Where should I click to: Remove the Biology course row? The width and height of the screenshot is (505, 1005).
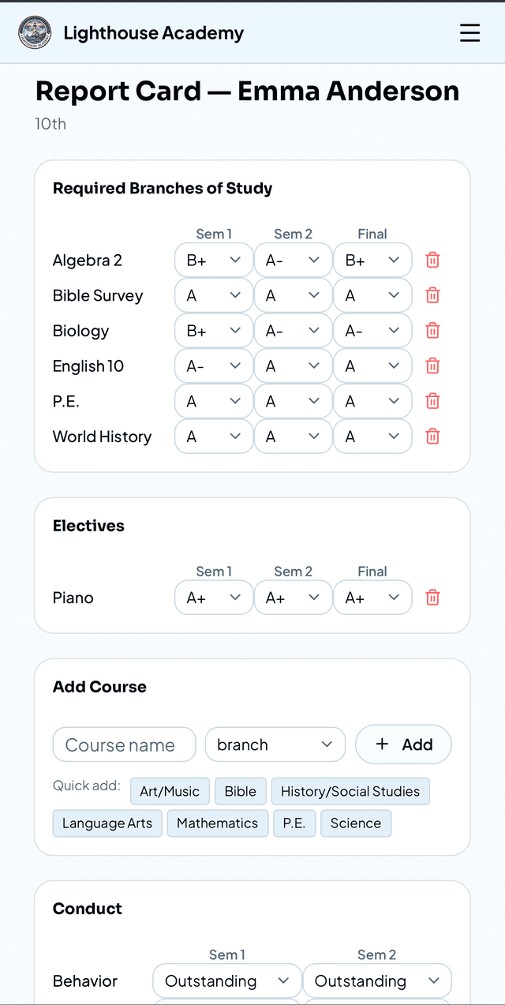pyautogui.click(x=432, y=331)
